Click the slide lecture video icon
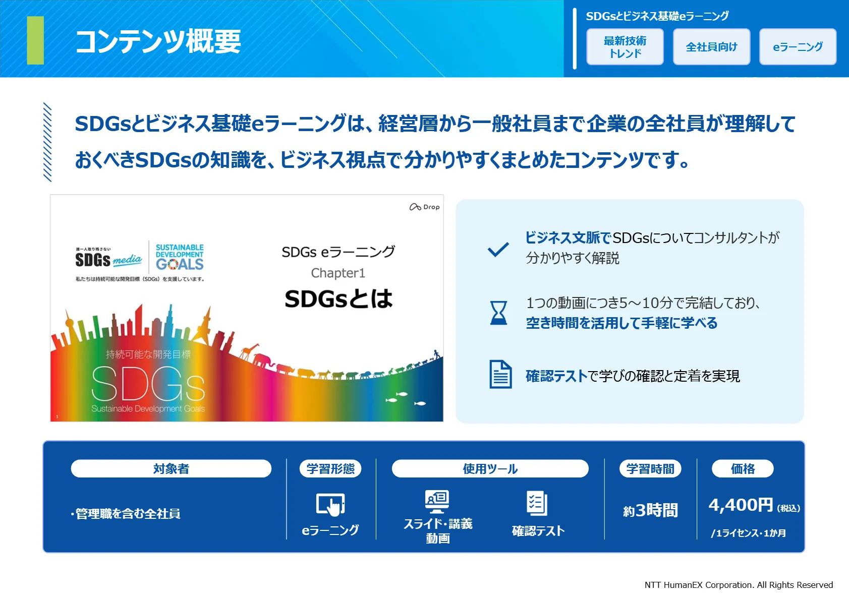This screenshot has width=849, height=600. 437,502
